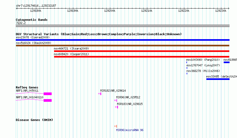Click the 129230k ruler label
237x138 pixels.
pos(221,11)
